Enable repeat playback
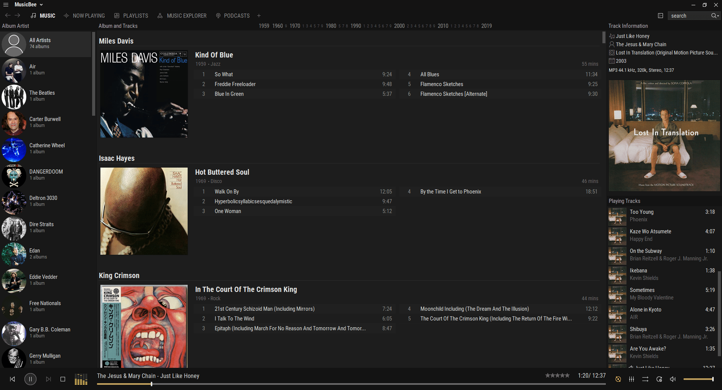 point(659,379)
